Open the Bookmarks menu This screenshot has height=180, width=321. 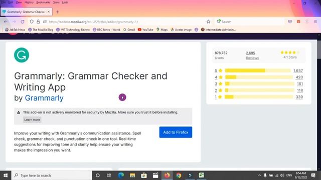pos(43,2)
